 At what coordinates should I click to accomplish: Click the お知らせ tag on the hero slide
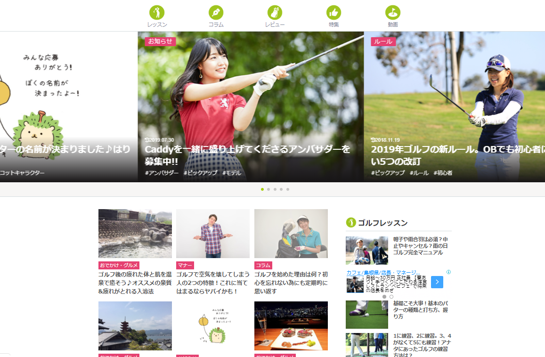[x=160, y=41]
